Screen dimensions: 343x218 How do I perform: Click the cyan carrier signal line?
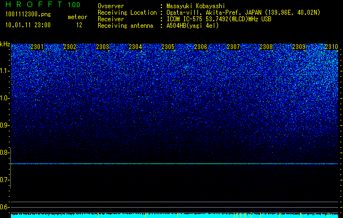click(174, 164)
